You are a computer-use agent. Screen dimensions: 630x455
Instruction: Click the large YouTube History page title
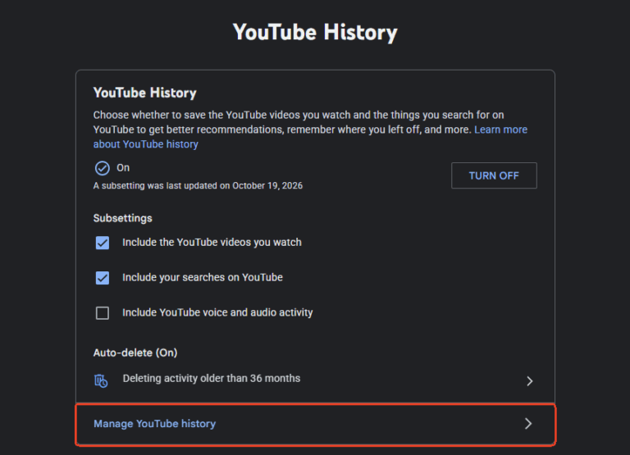click(x=315, y=32)
